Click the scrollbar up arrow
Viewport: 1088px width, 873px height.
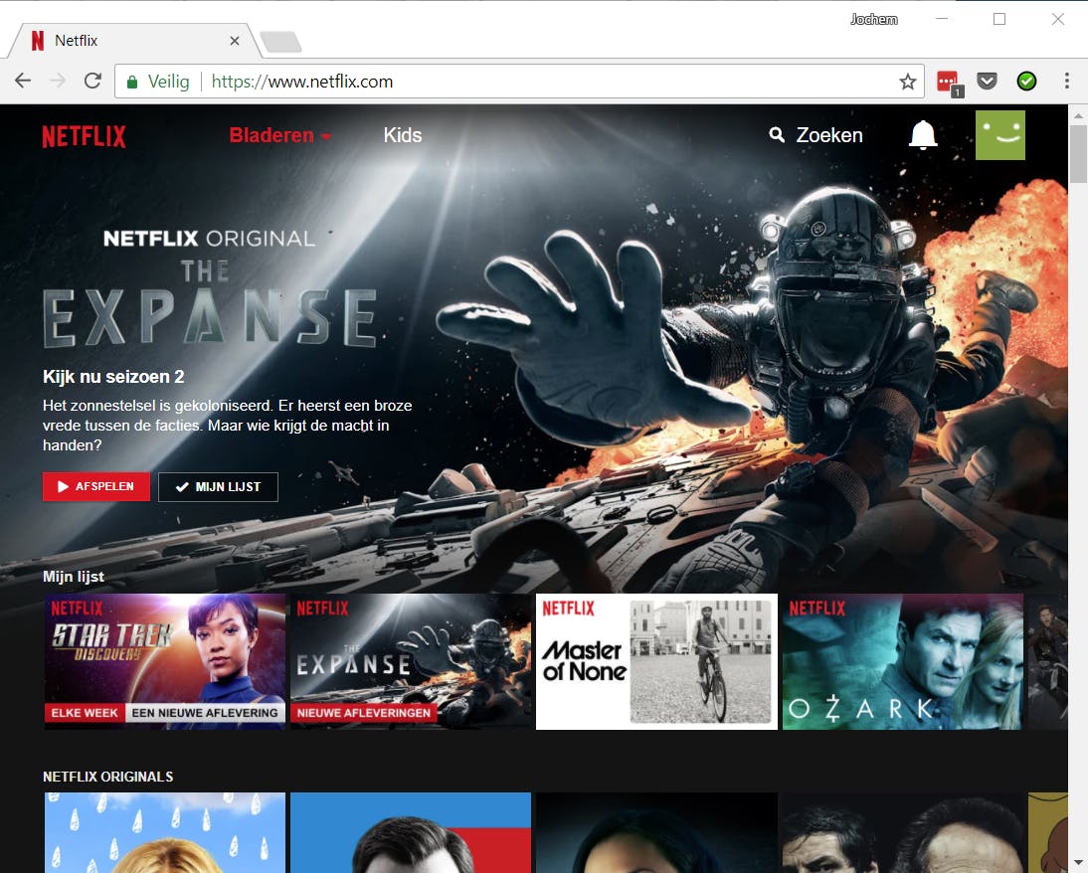(1078, 115)
